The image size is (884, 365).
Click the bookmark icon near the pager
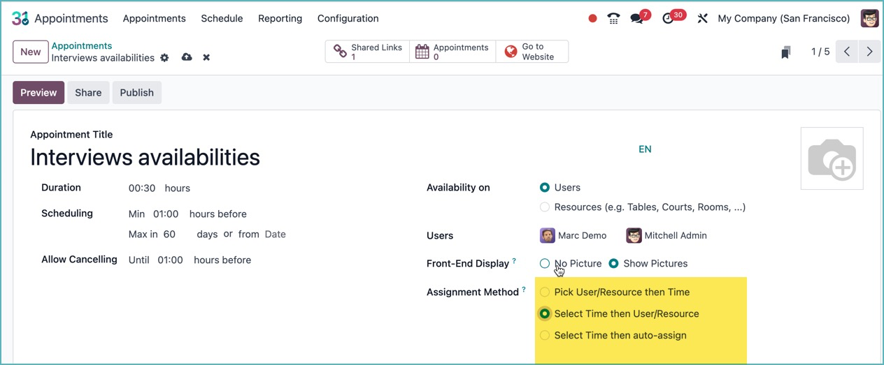click(x=786, y=52)
